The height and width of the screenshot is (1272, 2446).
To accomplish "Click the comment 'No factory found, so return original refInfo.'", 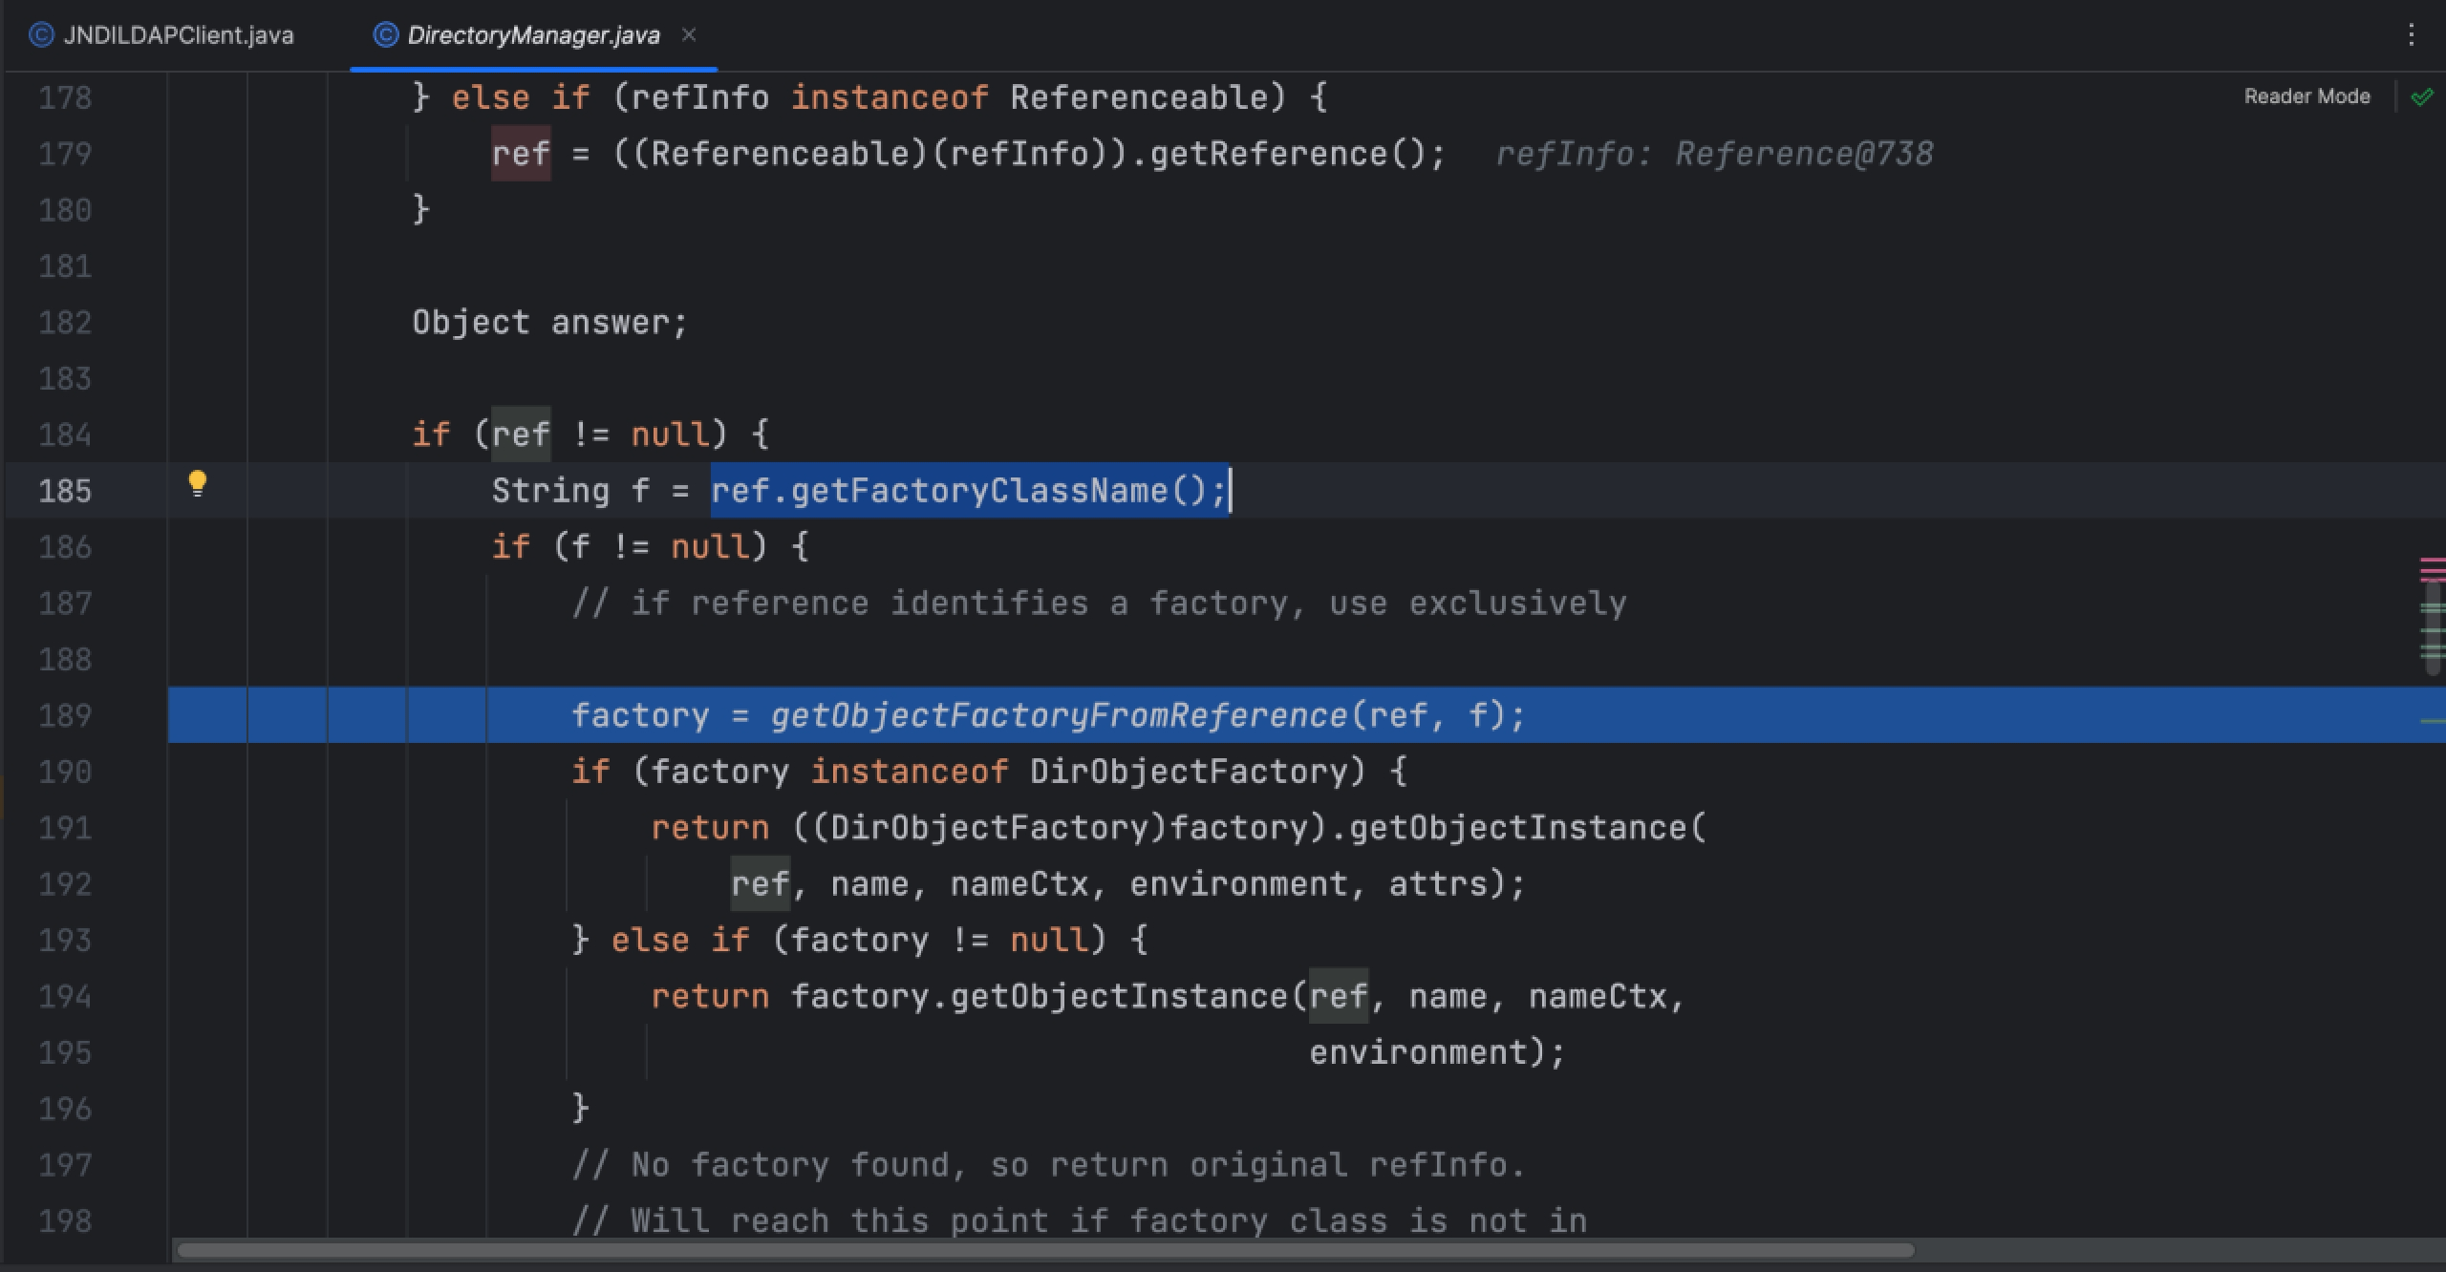I will click(x=1078, y=1165).
